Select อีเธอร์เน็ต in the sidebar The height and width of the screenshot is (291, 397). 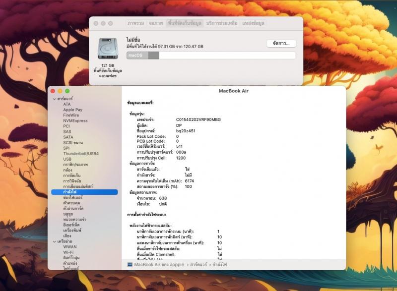click(71, 225)
